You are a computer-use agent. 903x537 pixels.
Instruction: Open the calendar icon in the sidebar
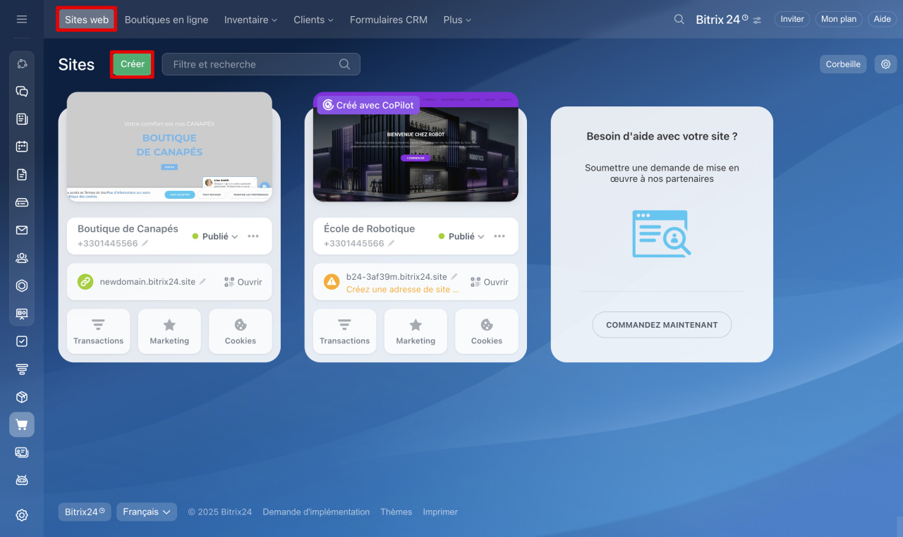point(22,147)
